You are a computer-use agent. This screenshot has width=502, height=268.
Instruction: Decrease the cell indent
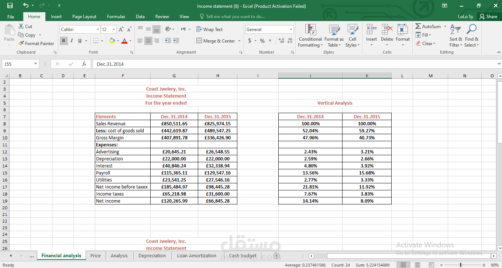pos(168,41)
